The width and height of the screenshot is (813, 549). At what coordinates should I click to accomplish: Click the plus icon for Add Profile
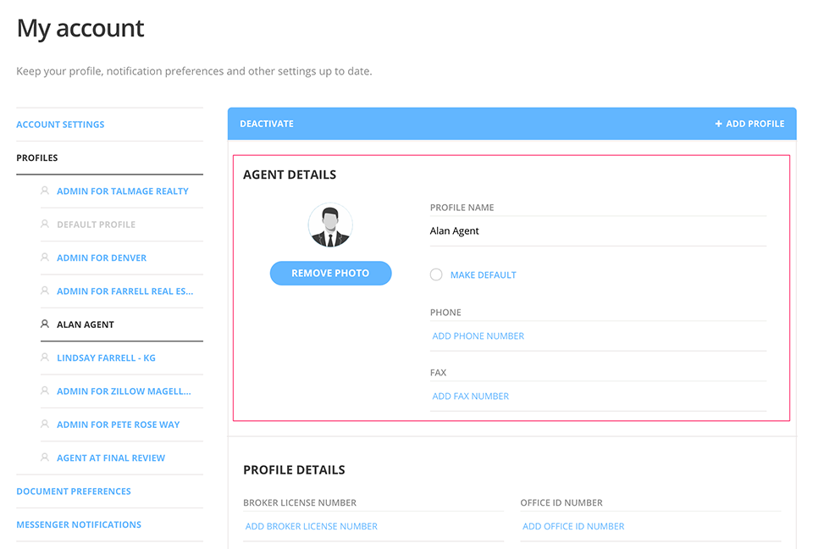(718, 124)
